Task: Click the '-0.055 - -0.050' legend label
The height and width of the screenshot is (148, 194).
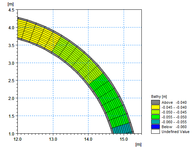Action: pos(174,117)
